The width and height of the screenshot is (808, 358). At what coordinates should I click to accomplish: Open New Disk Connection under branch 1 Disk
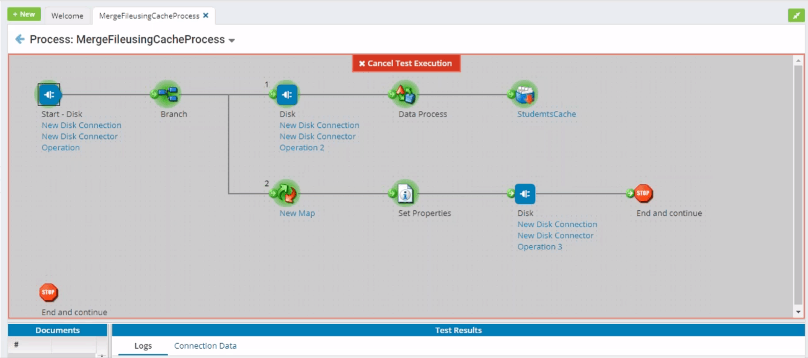[x=319, y=125]
